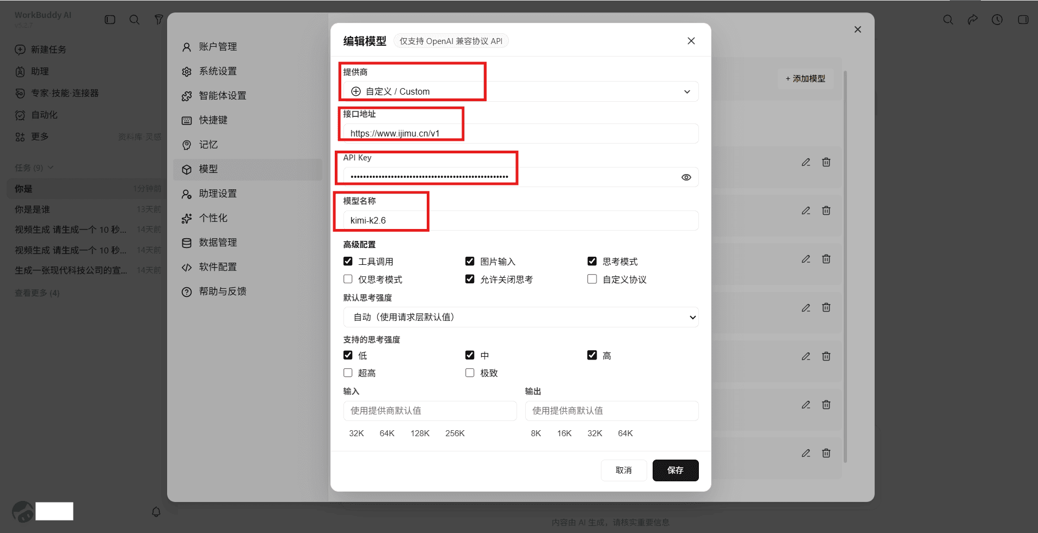The image size is (1038, 533).
Task: Click the 取消 cancel button
Action: point(624,470)
